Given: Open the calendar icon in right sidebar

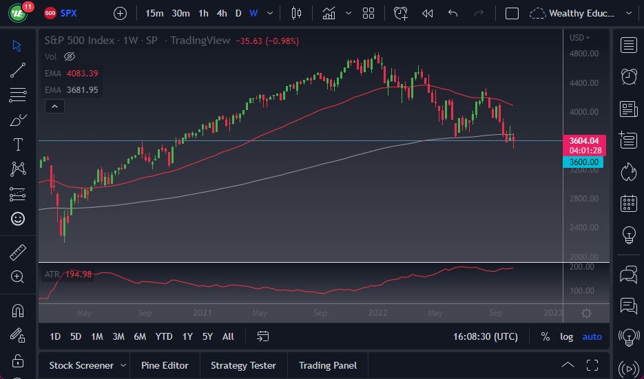Looking at the screenshot, I should click(x=628, y=203).
